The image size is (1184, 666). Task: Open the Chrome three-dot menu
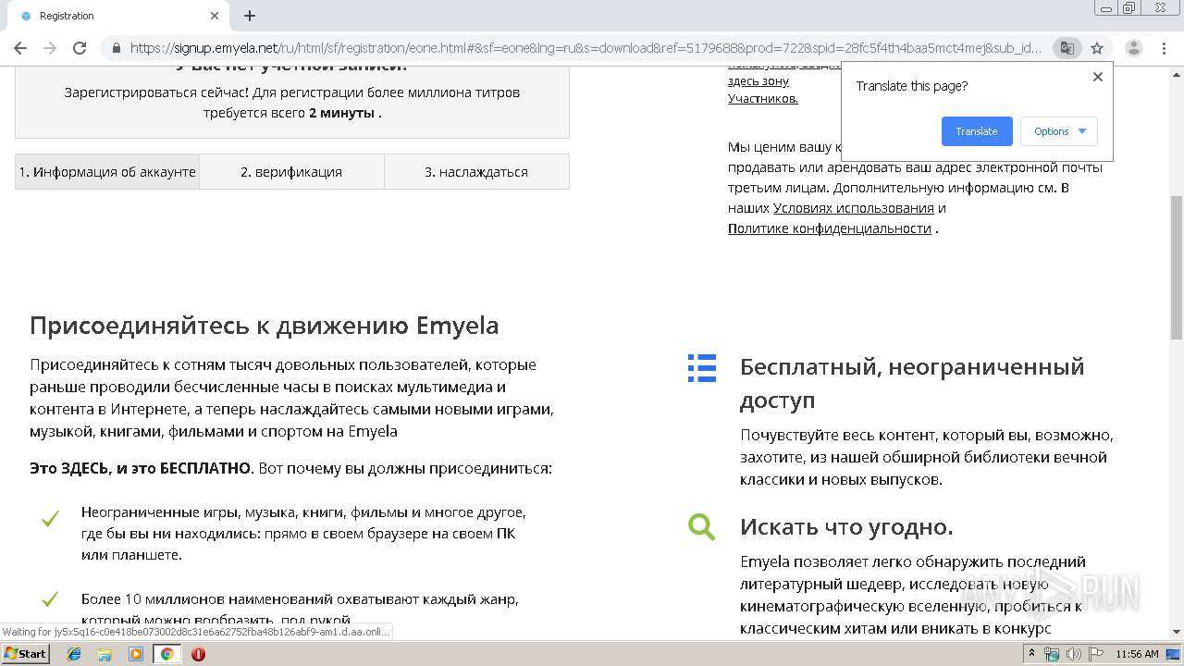pos(1163,48)
